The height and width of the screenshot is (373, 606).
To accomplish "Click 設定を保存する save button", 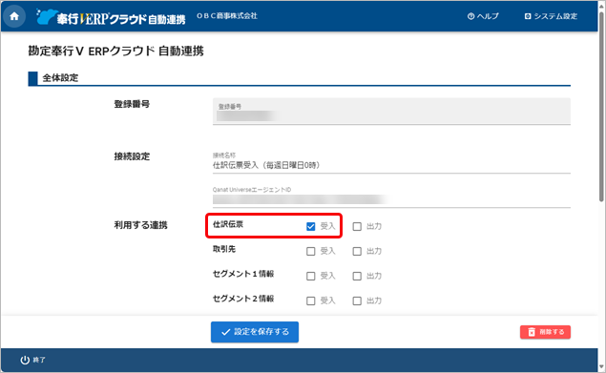I will click(255, 332).
